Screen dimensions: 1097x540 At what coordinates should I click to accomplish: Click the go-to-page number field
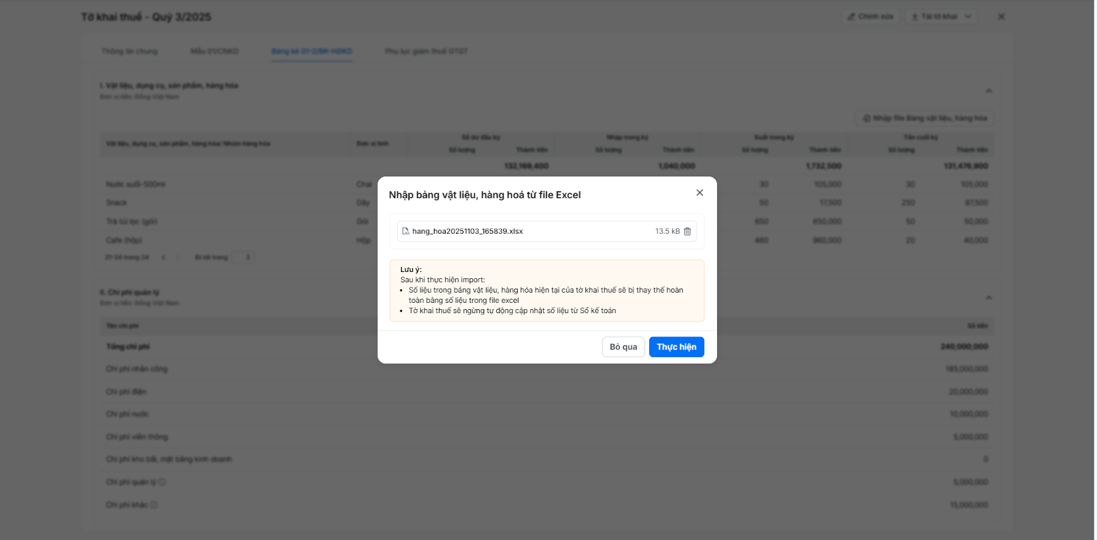click(x=243, y=258)
